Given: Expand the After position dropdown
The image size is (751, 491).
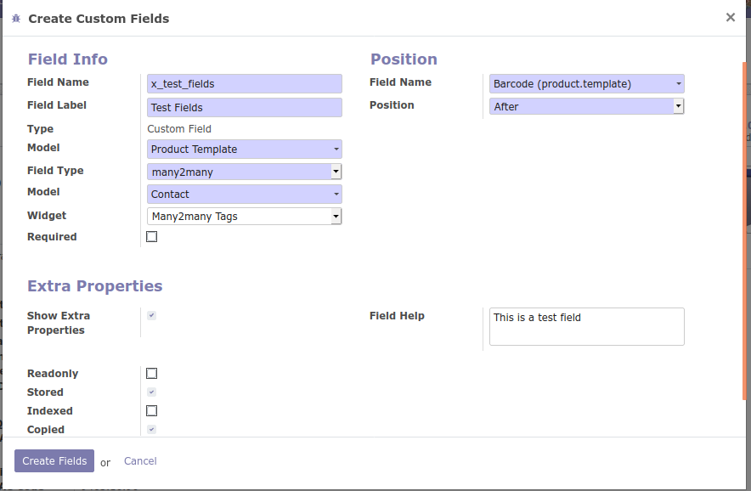Looking at the screenshot, I should pos(587,106).
